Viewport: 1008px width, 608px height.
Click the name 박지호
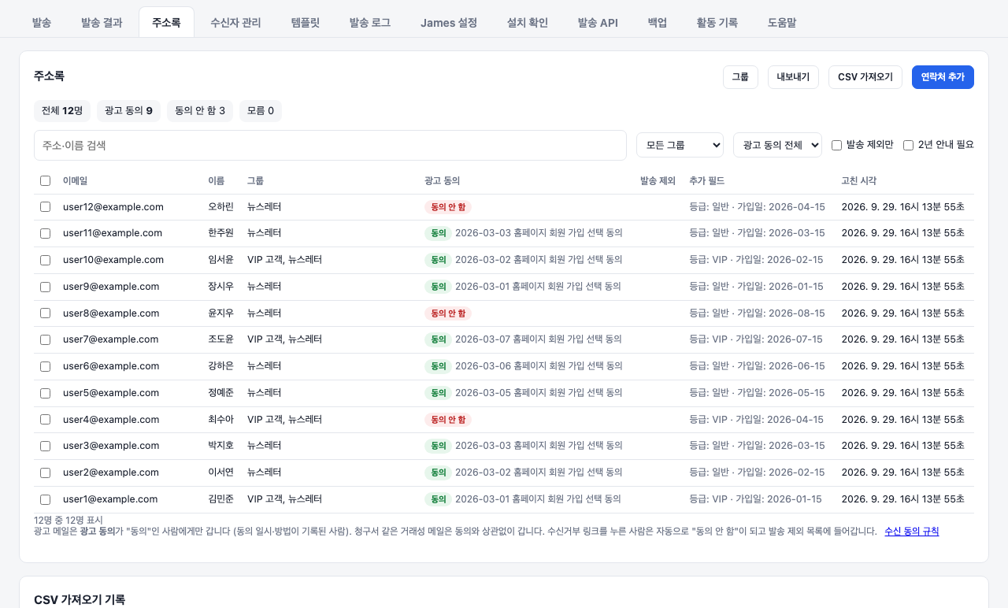[221, 446]
